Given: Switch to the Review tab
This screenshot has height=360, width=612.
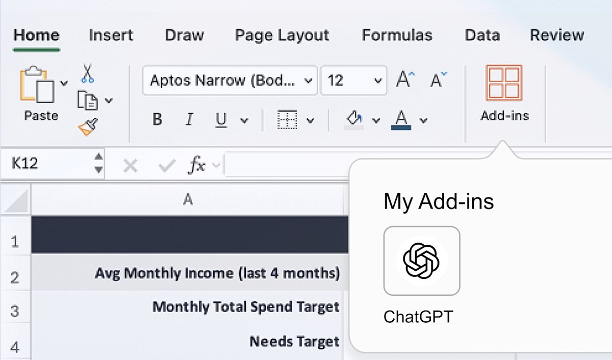Looking at the screenshot, I should click(x=557, y=35).
